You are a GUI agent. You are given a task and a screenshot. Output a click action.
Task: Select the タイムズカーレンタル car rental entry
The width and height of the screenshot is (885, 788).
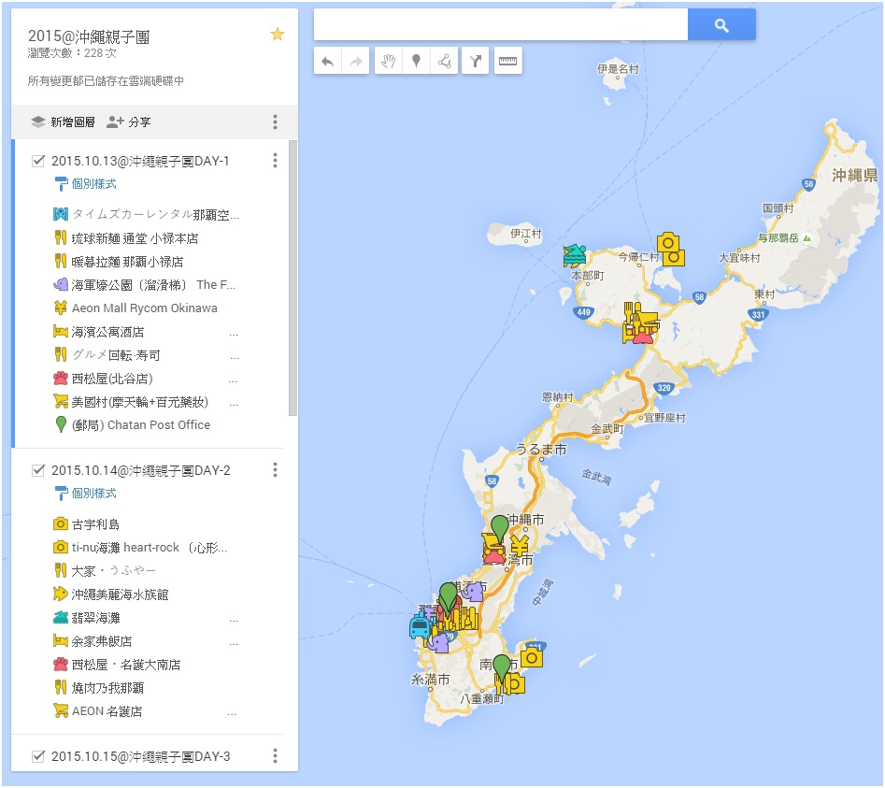tap(147, 214)
